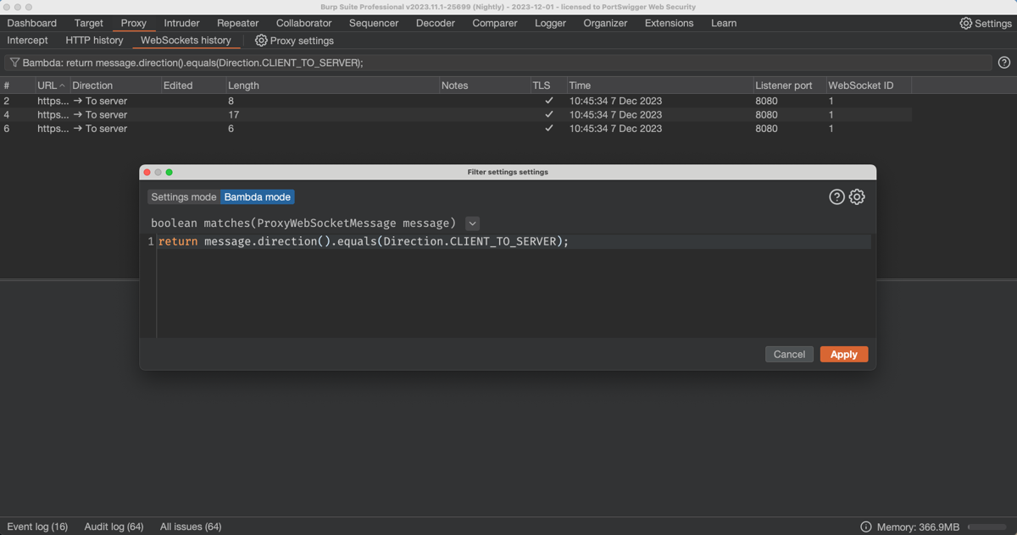Open the Audit log (64) in the status bar
The height and width of the screenshot is (535, 1017).
[x=114, y=527]
